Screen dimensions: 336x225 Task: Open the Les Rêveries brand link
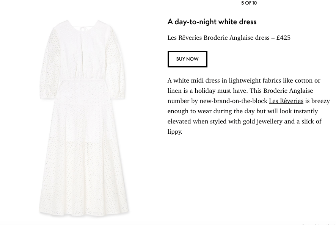coord(286,101)
